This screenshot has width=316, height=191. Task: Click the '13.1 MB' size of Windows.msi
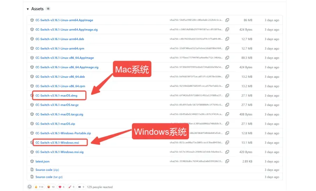point(247,143)
